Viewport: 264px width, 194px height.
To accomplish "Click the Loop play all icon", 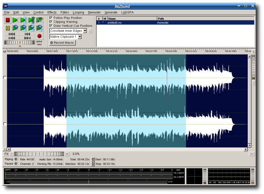I will [15, 28].
